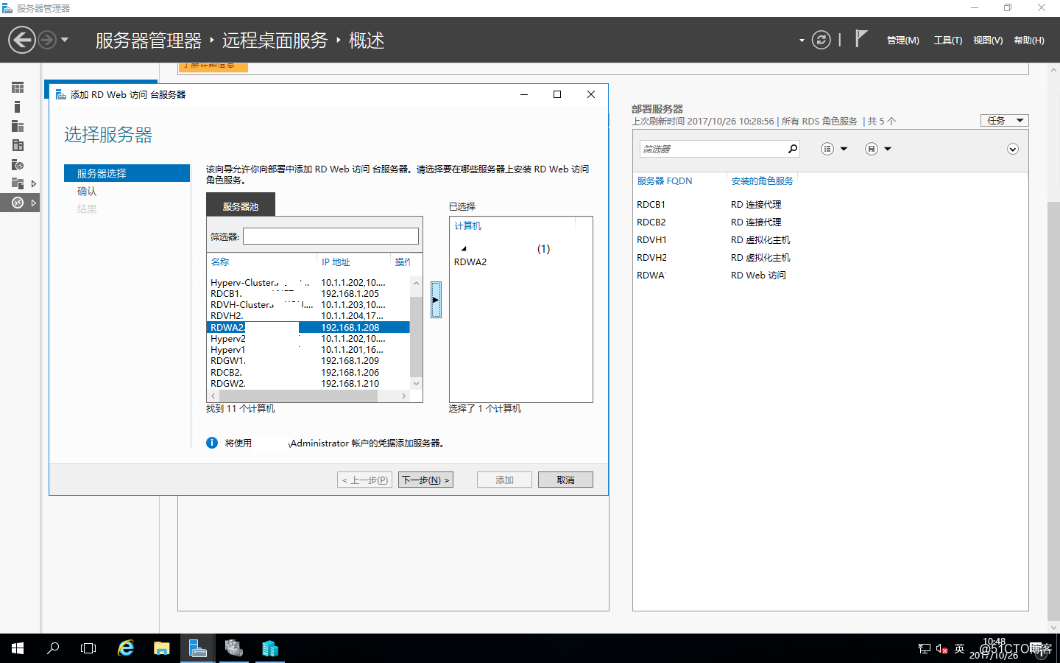Viewport: 1060px width, 663px height.
Task: Switch to the 服务器池 tab
Action: [241, 206]
